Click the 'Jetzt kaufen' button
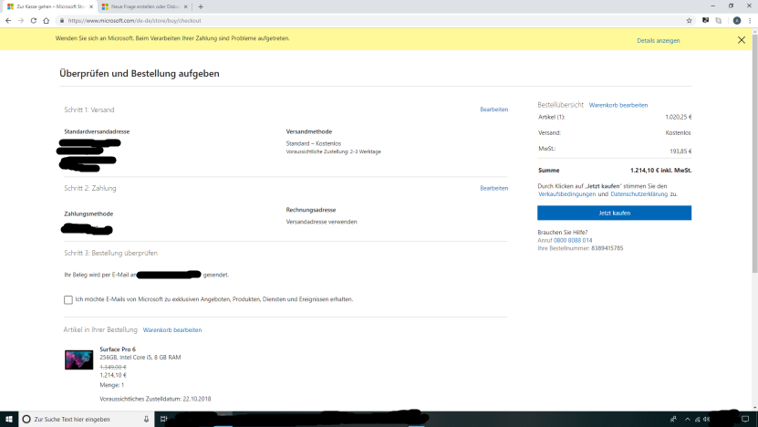 pos(614,213)
